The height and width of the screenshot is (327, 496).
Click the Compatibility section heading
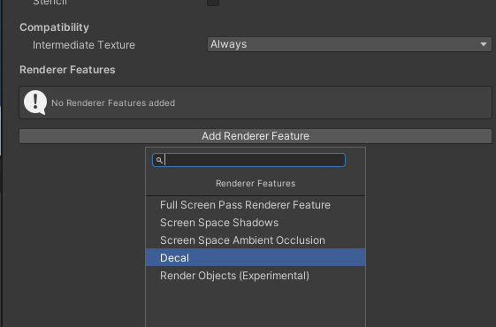(x=54, y=27)
